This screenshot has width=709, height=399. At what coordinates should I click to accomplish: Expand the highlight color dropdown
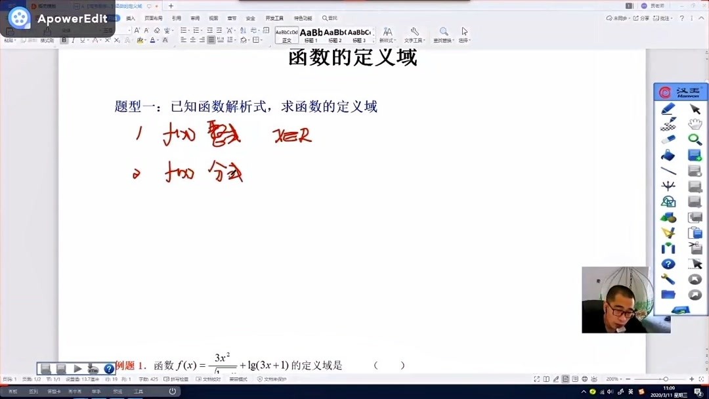[145, 39]
